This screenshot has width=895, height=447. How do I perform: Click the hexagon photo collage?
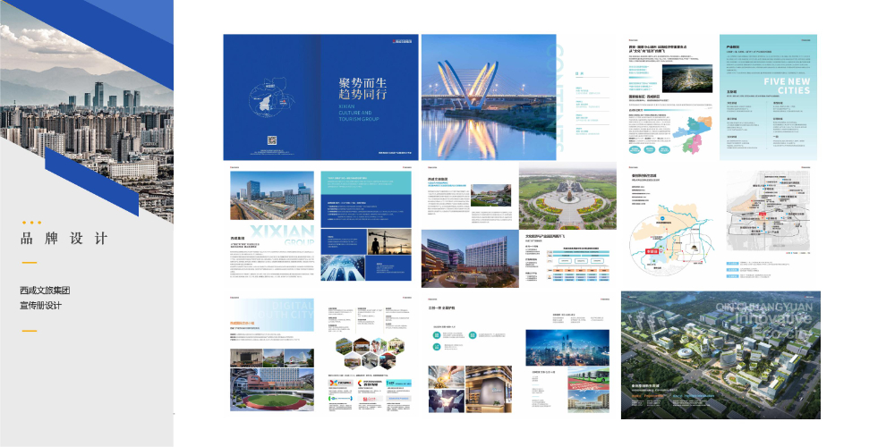369,353
